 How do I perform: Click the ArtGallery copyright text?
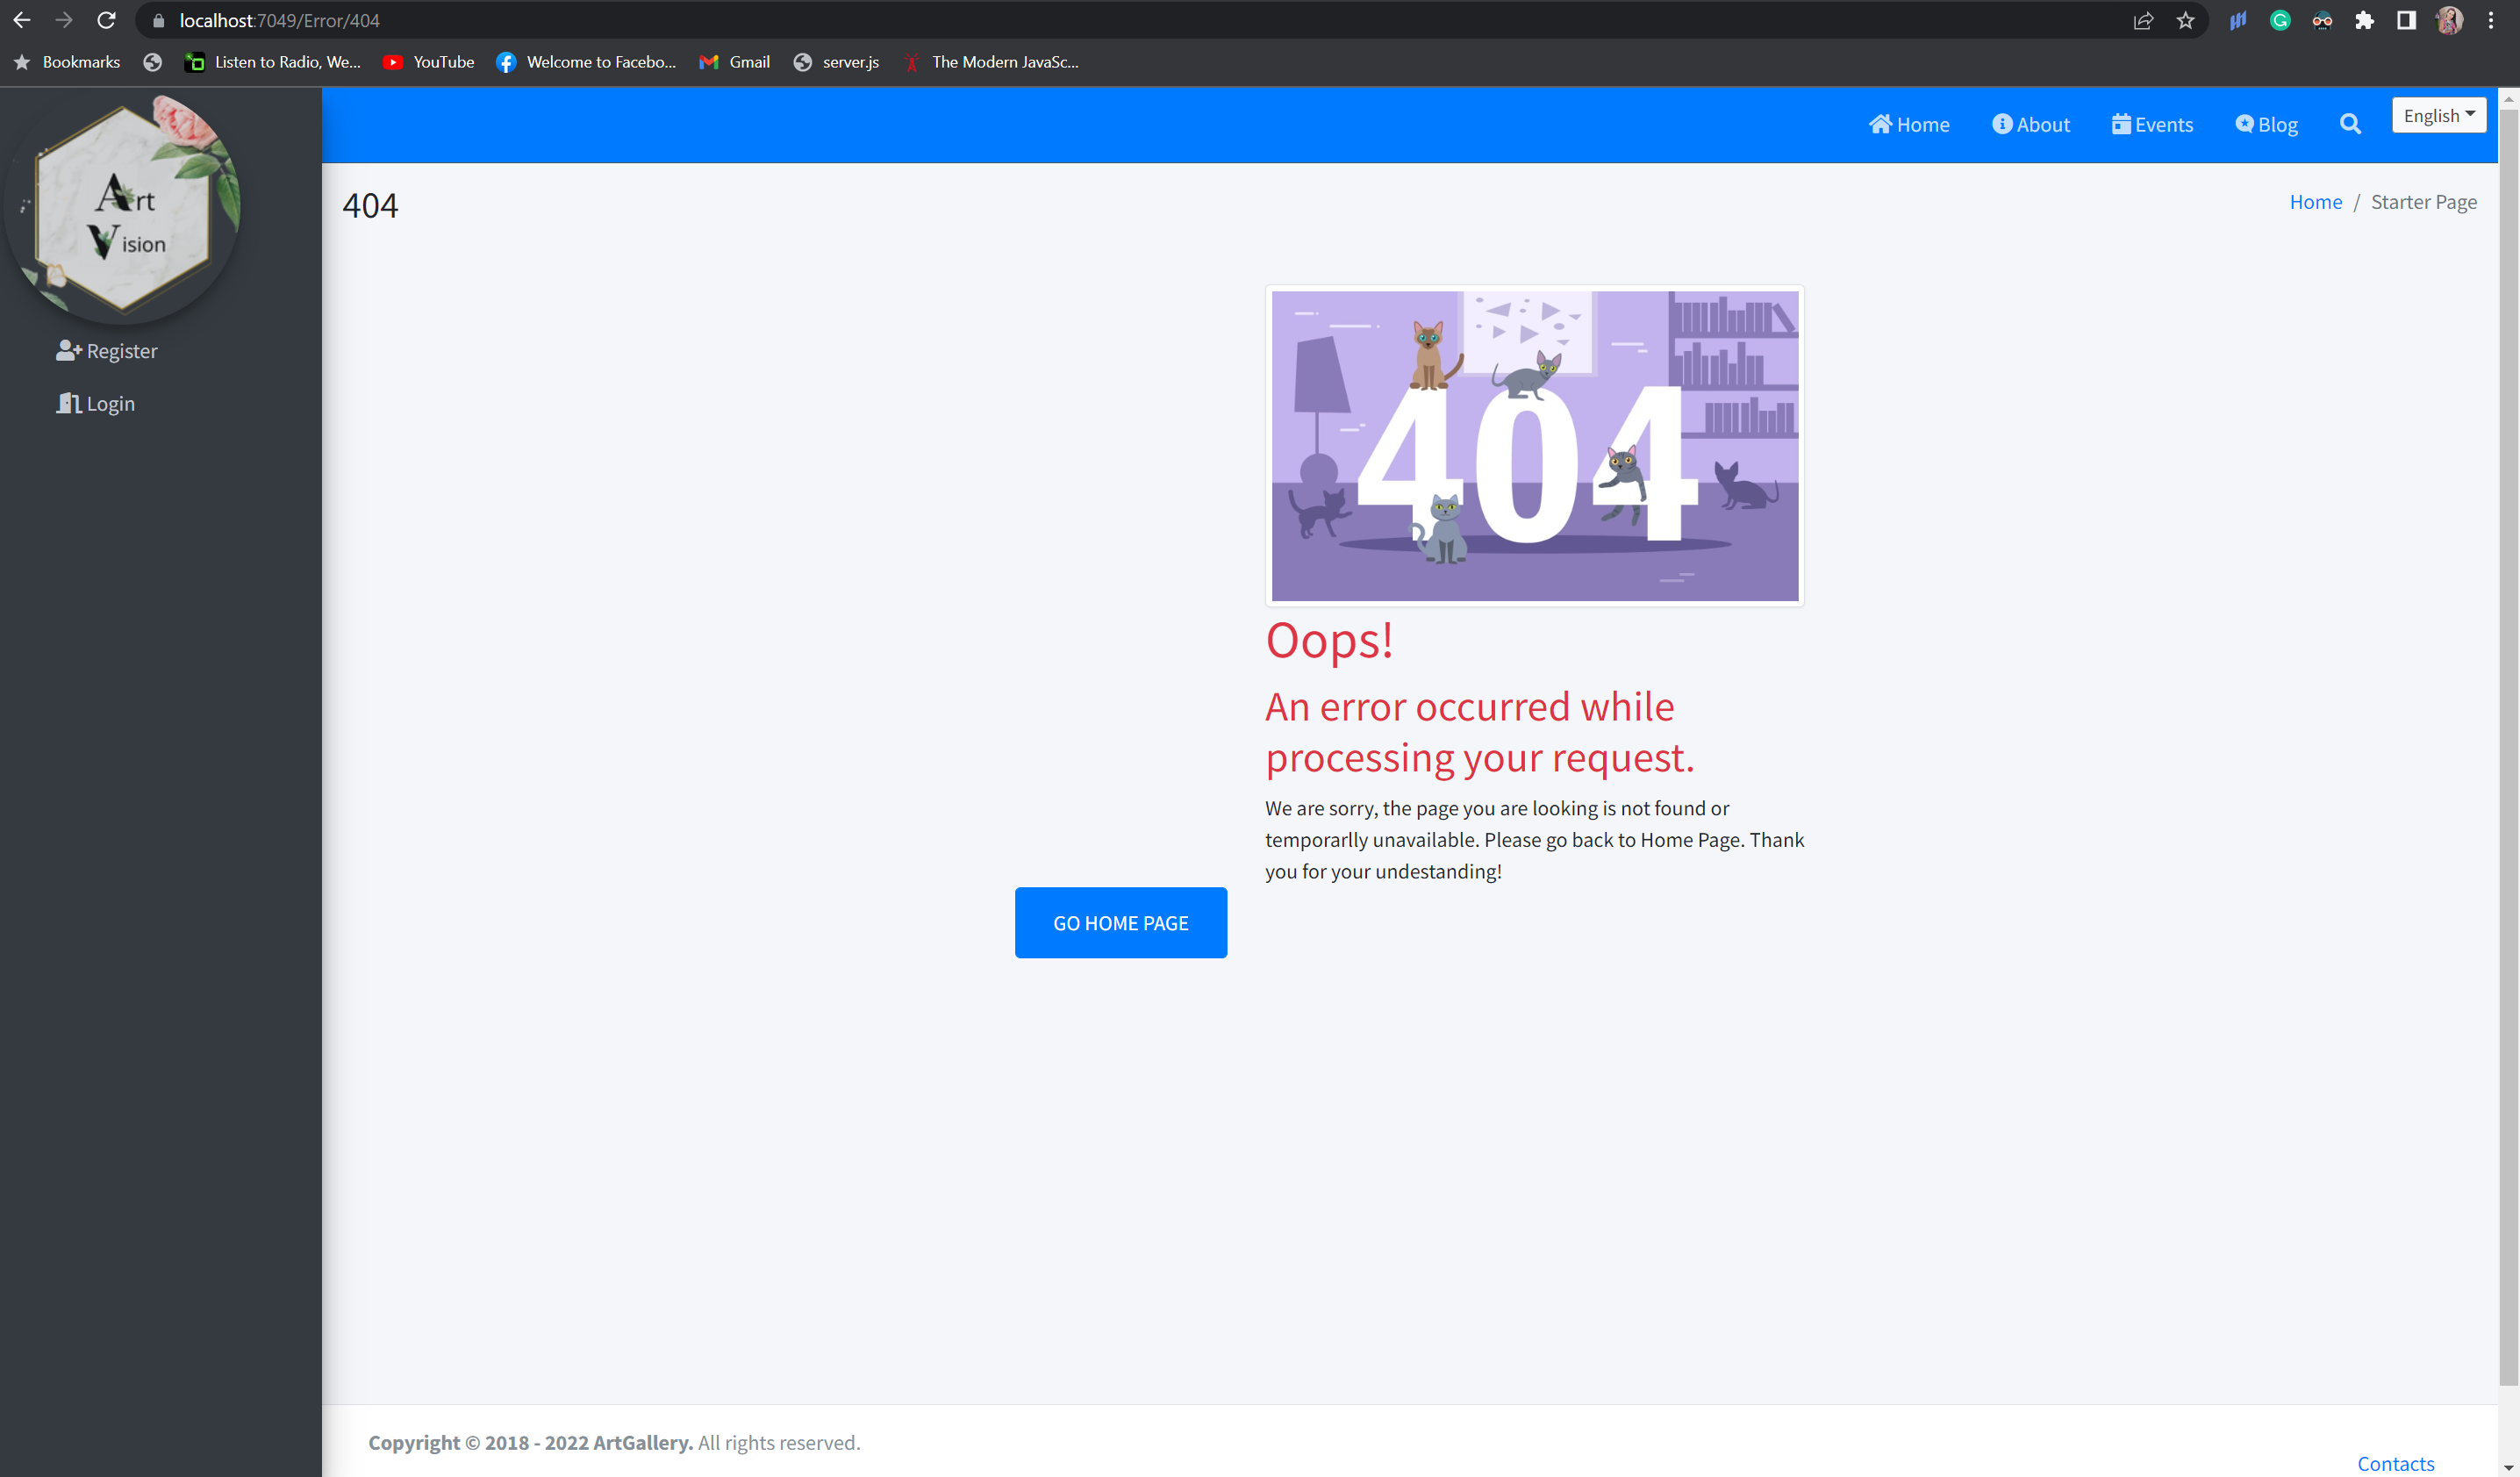pyautogui.click(x=614, y=1442)
